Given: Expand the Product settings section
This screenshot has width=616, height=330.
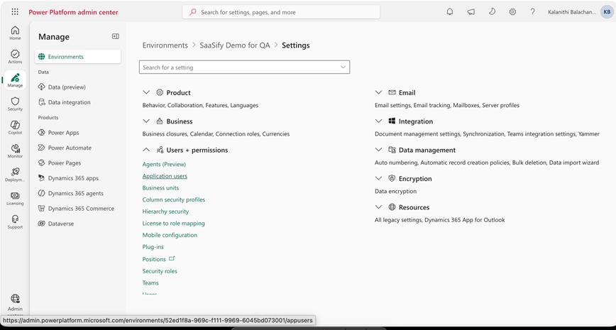Looking at the screenshot, I should coord(146,93).
